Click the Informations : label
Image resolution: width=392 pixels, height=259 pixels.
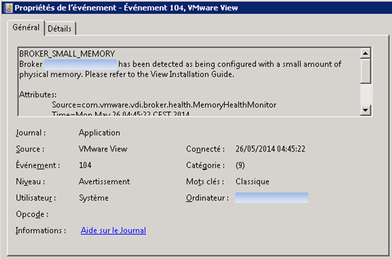41,231
